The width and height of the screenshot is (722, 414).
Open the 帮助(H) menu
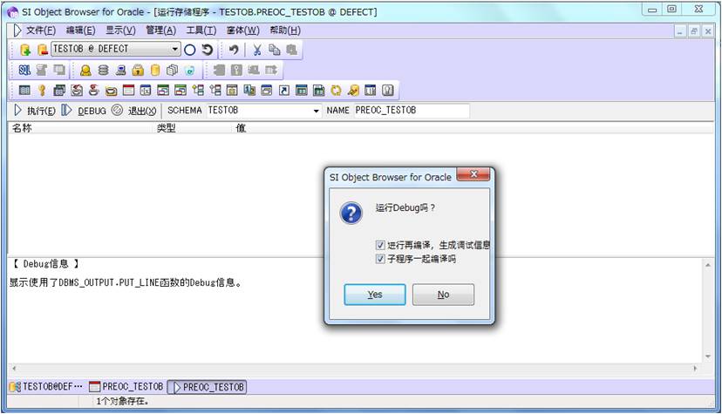(285, 31)
